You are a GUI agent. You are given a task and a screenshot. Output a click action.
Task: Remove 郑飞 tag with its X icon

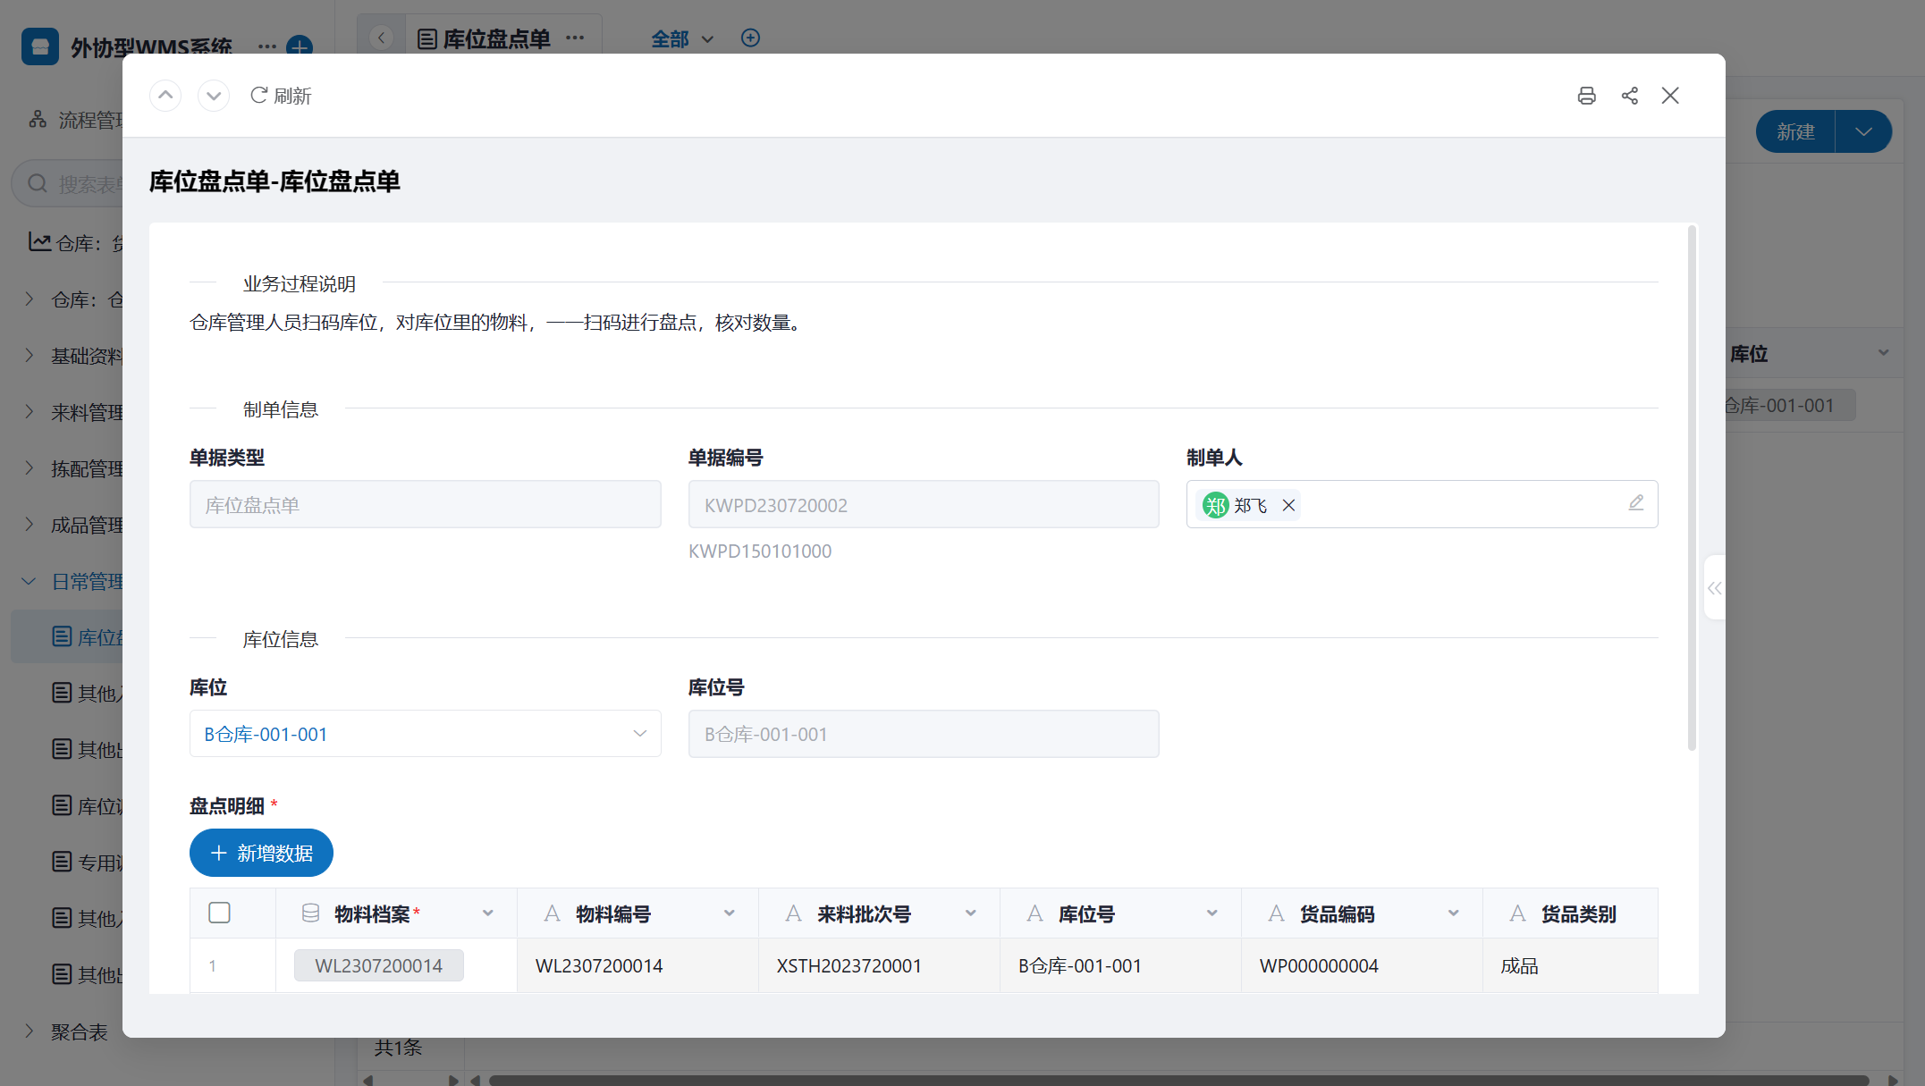[x=1288, y=505]
